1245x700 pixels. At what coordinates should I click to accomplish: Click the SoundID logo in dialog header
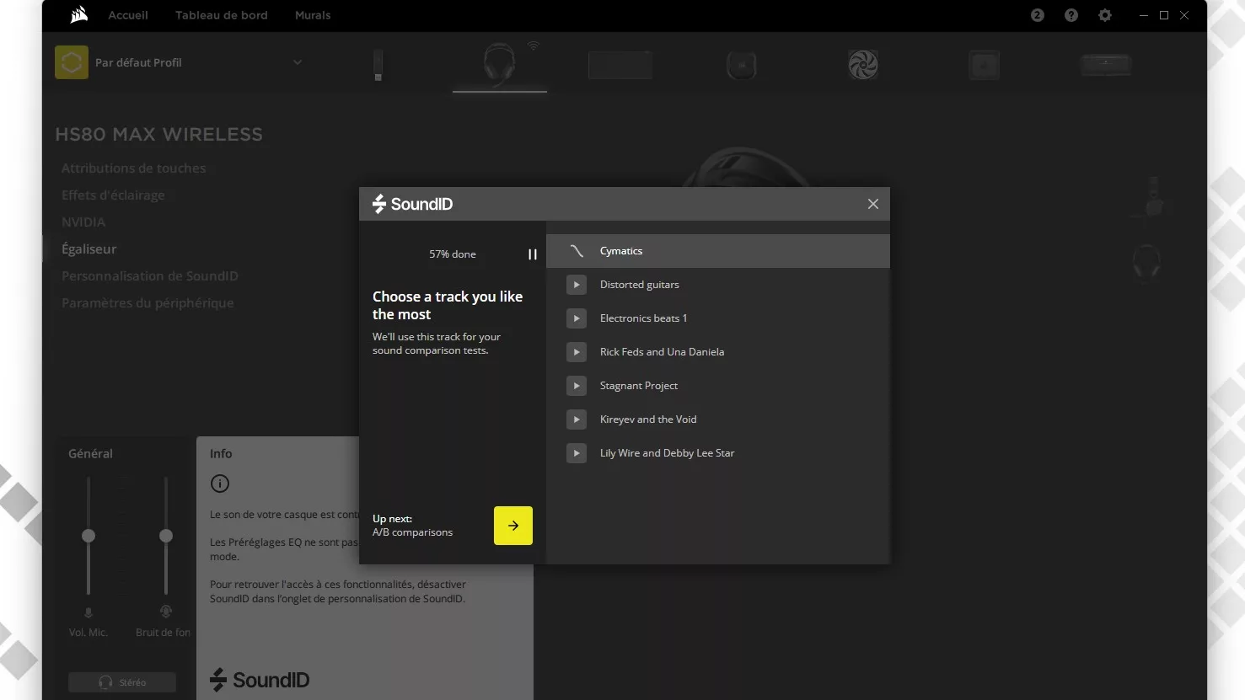413,204
